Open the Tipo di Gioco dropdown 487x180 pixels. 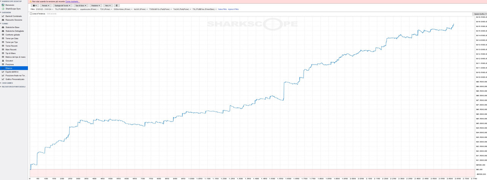pos(81,6)
